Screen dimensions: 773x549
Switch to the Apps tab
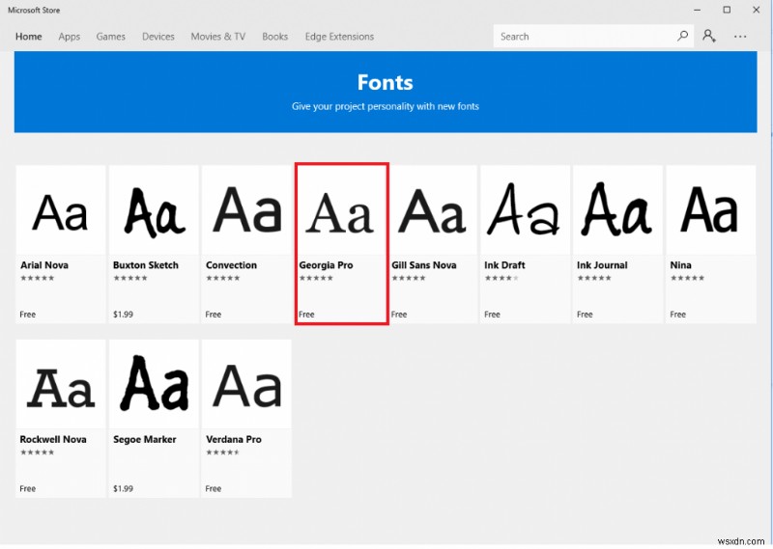(69, 37)
